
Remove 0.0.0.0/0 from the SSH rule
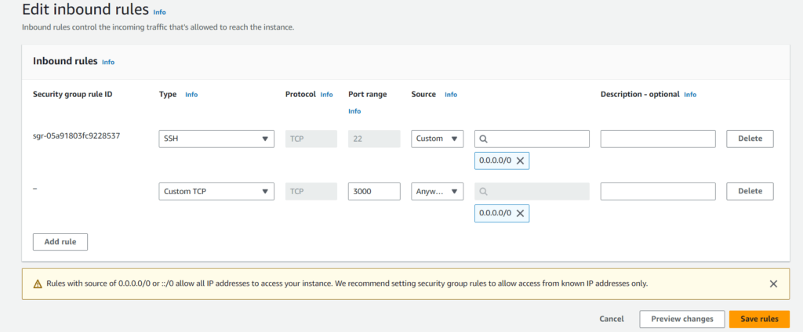pos(520,161)
